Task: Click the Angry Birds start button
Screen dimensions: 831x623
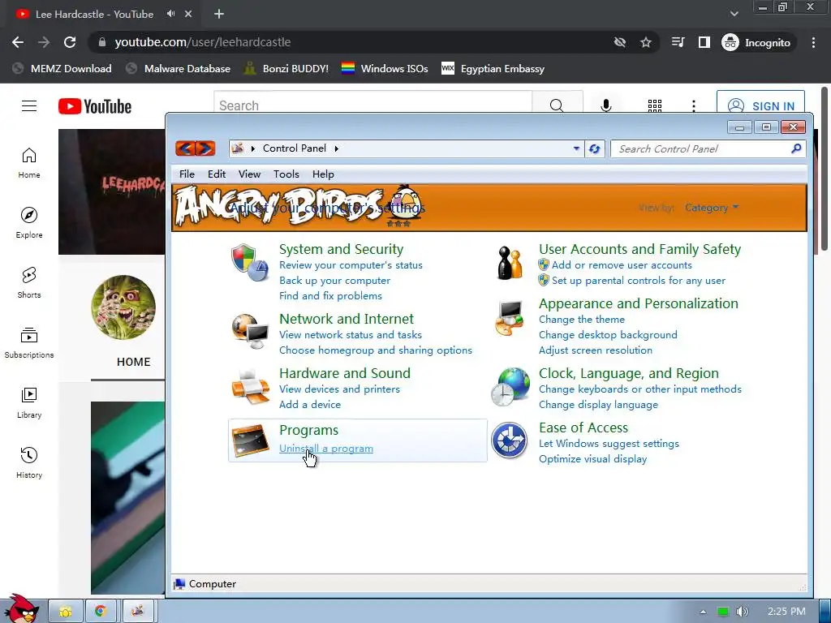Action: (22, 608)
